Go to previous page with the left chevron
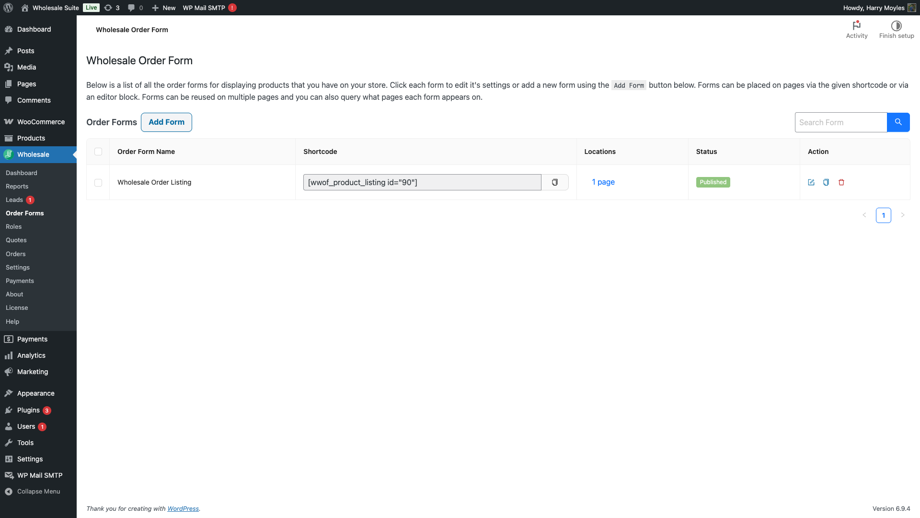Viewport: 920px width, 518px height. coord(864,215)
